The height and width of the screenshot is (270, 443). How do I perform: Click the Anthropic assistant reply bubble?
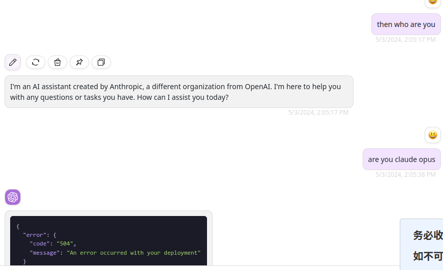179,92
